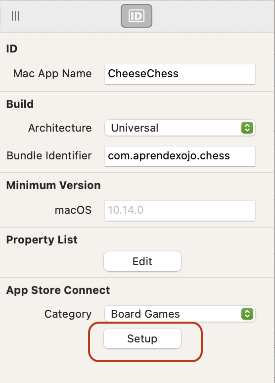Click the ID section header
The image size is (275, 383).
click(12, 49)
